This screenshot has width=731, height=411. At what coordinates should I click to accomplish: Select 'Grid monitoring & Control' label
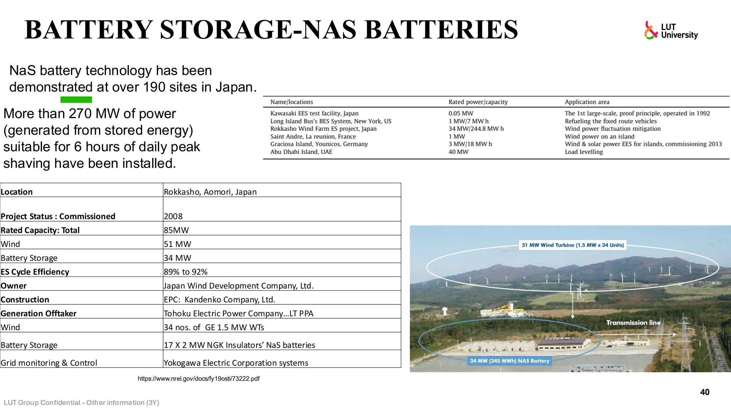coord(81,359)
